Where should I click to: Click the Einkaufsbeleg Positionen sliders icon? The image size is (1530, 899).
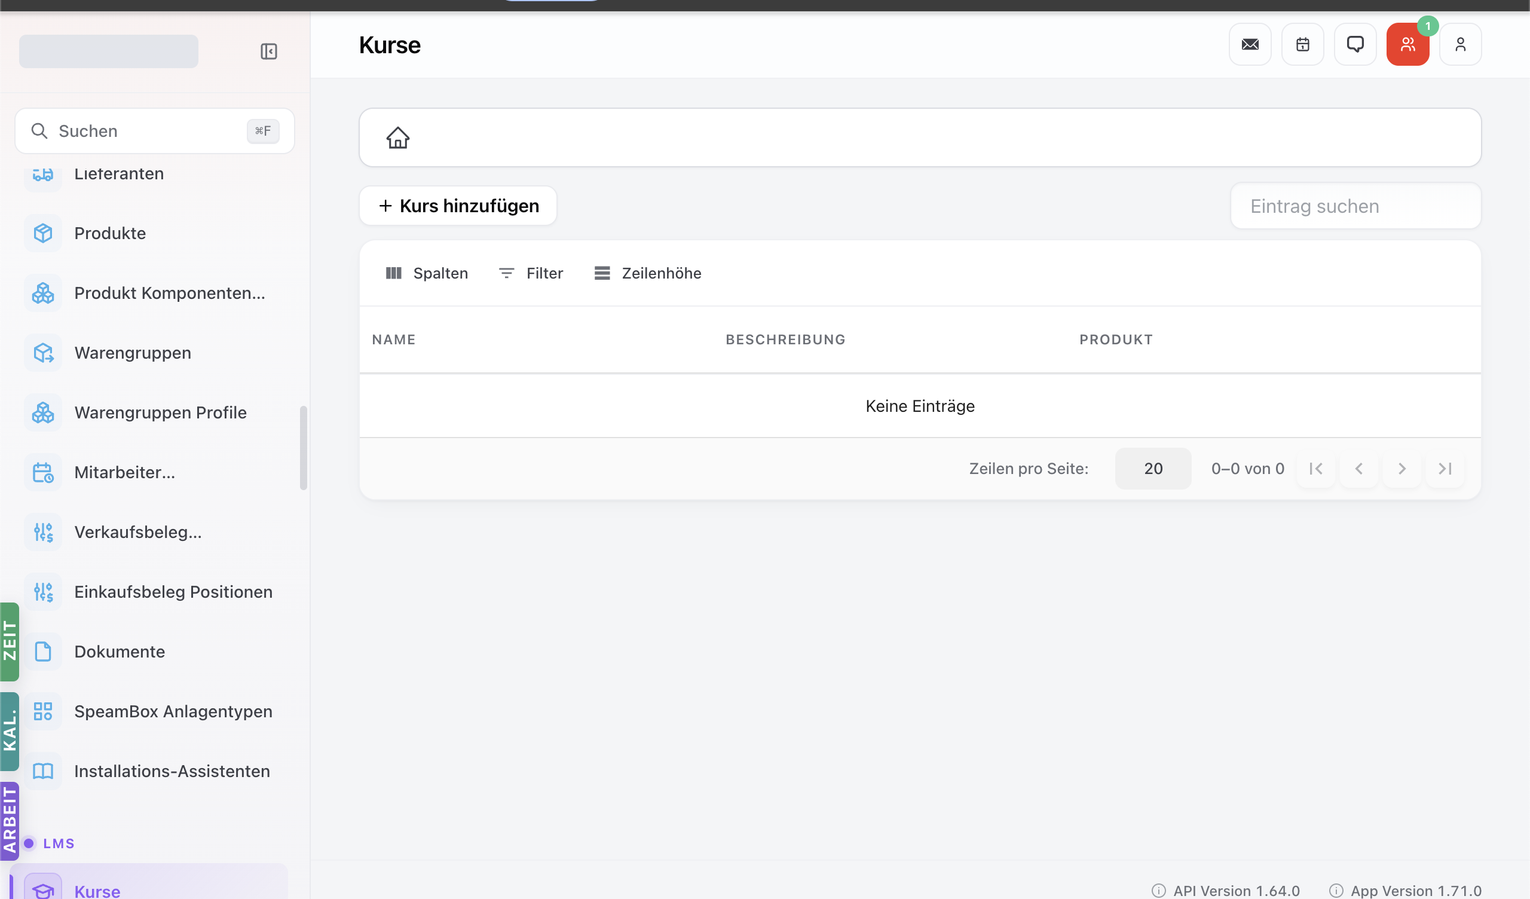(43, 592)
